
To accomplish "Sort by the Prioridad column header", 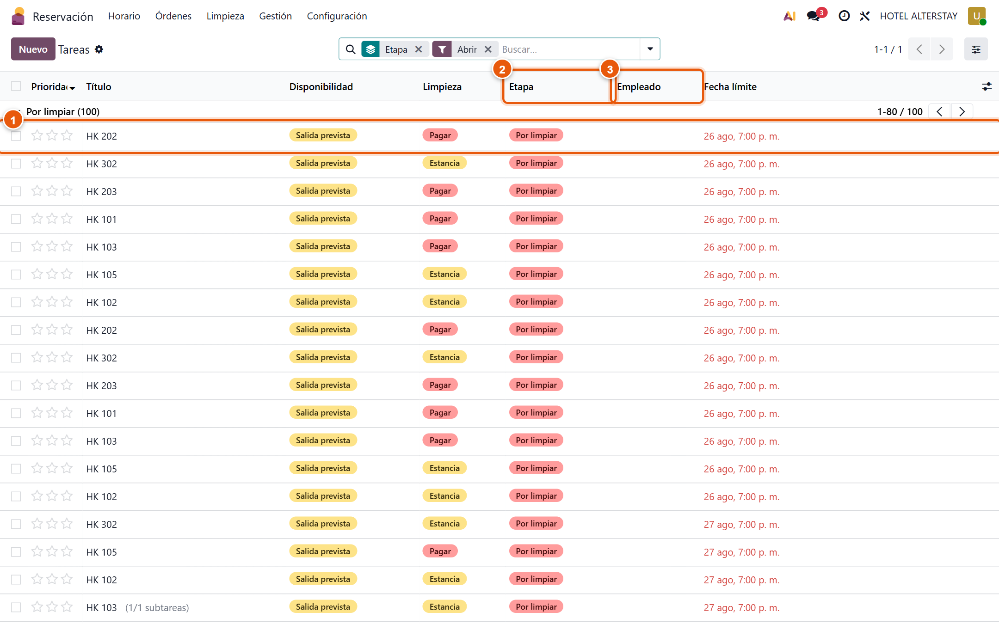I will coord(52,87).
